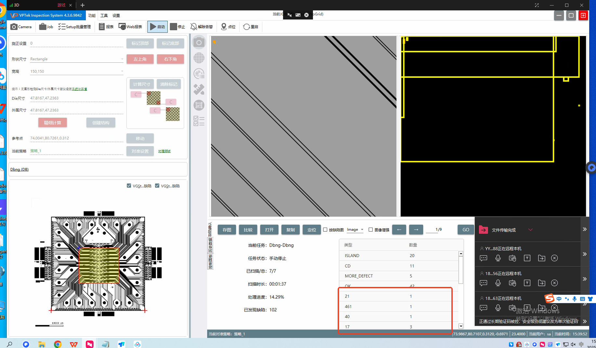Toggle keyboard-mouse control for 18...56 session
Viewport: 596px width, 348px height.
[x=512, y=283]
